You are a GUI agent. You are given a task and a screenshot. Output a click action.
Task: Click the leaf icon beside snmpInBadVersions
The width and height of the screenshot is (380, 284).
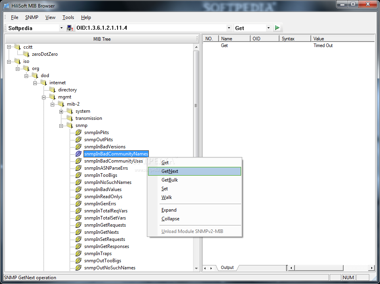pos(78,146)
